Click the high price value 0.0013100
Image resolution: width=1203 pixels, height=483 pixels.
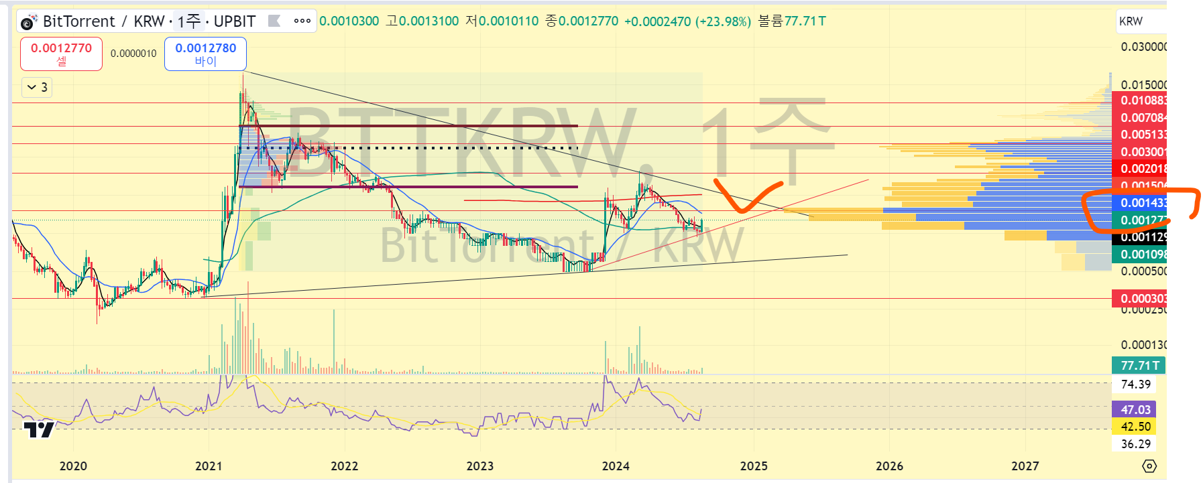[x=428, y=21]
